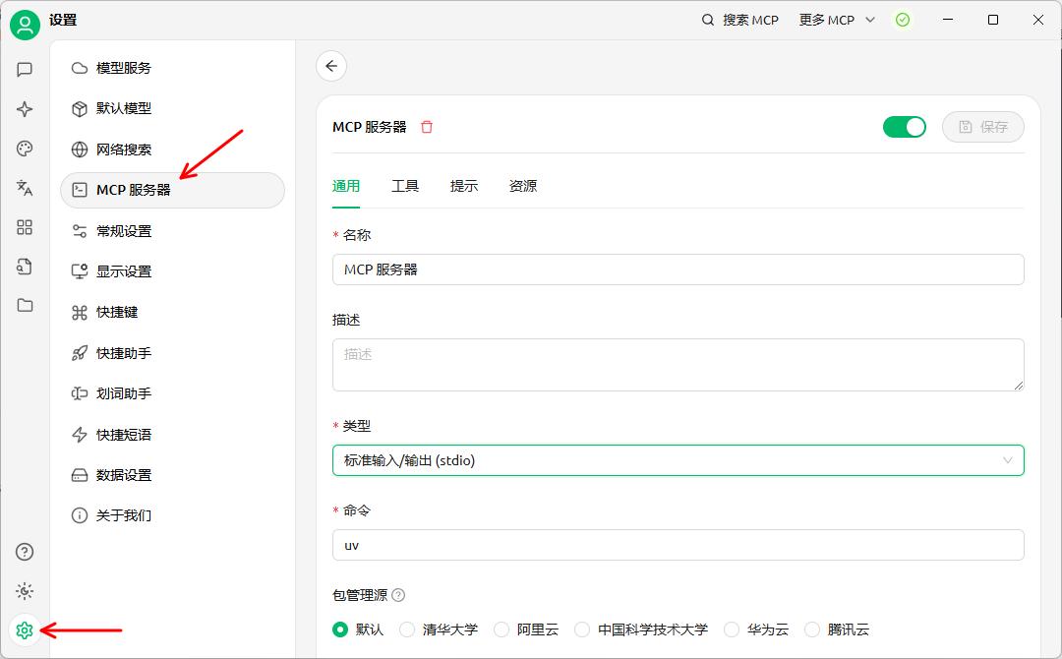Select MCP 服务器 in settings menu
The width and height of the screenshot is (1062, 659).
[x=172, y=190]
